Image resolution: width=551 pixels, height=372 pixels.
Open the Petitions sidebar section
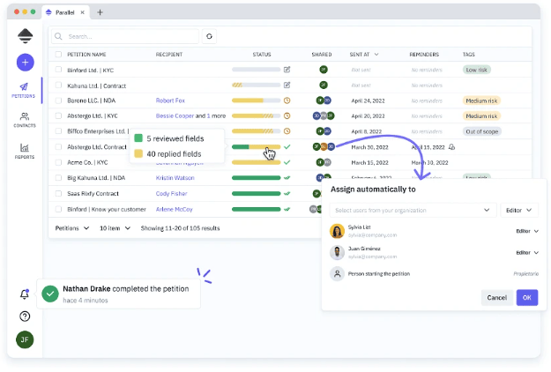click(25, 91)
